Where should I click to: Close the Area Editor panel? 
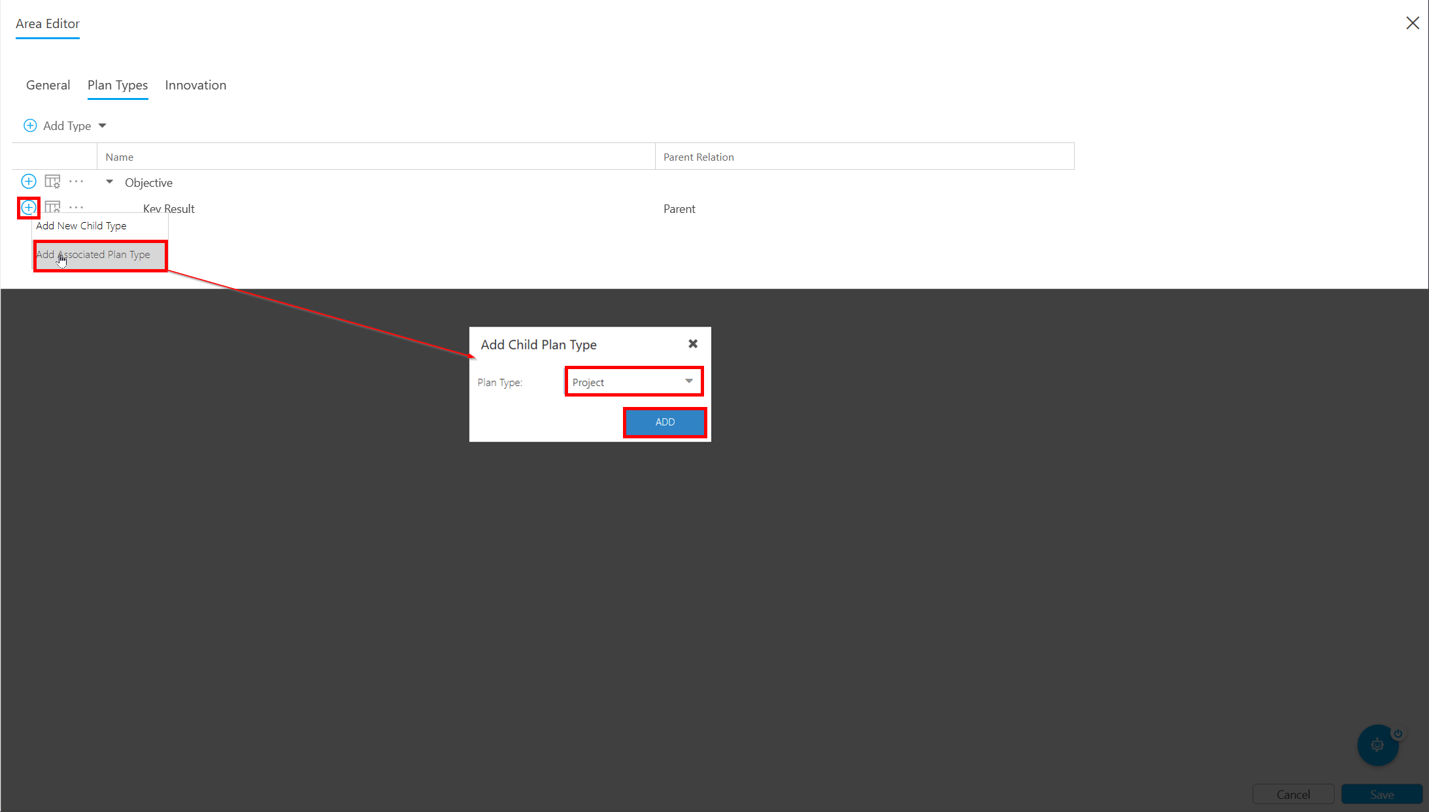point(1413,23)
